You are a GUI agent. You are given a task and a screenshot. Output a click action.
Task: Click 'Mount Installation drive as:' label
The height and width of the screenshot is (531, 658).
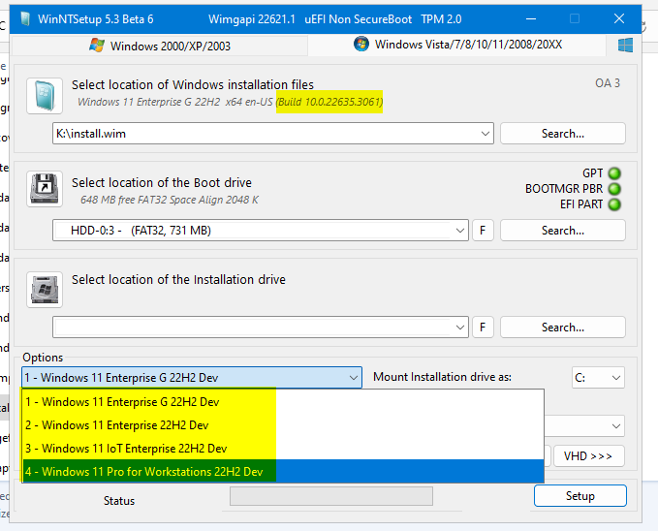[x=442, y=377]
